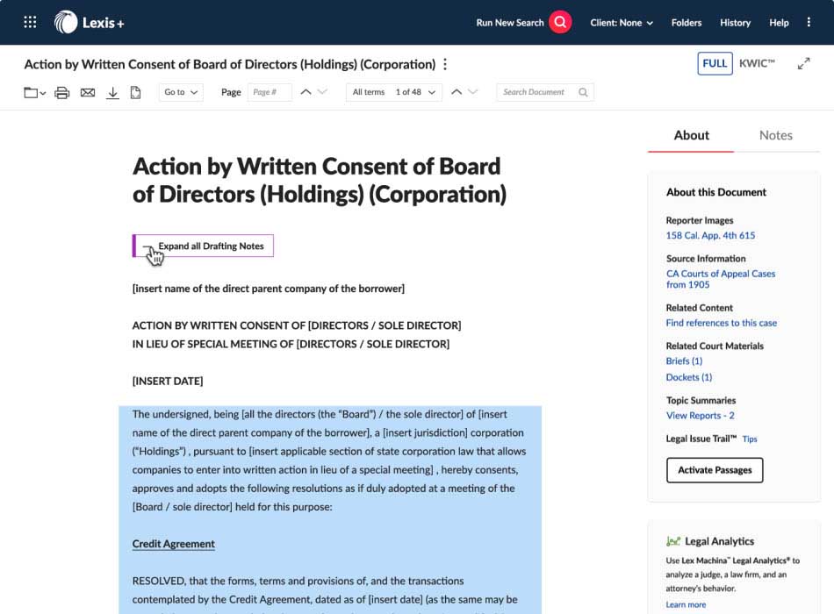Click the red Run New Search magnifier
Viewport: 834px width, 614px height.
click(560, 22)
